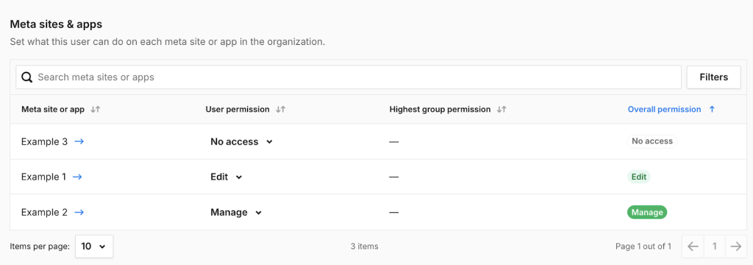753x265 pixels.
Task: Click the Example 1 row name
Action: [43, 177]
